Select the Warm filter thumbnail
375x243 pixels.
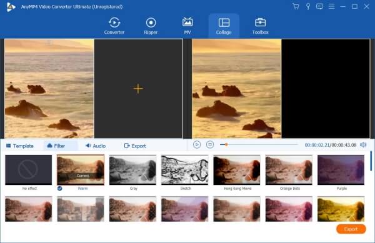81,170
